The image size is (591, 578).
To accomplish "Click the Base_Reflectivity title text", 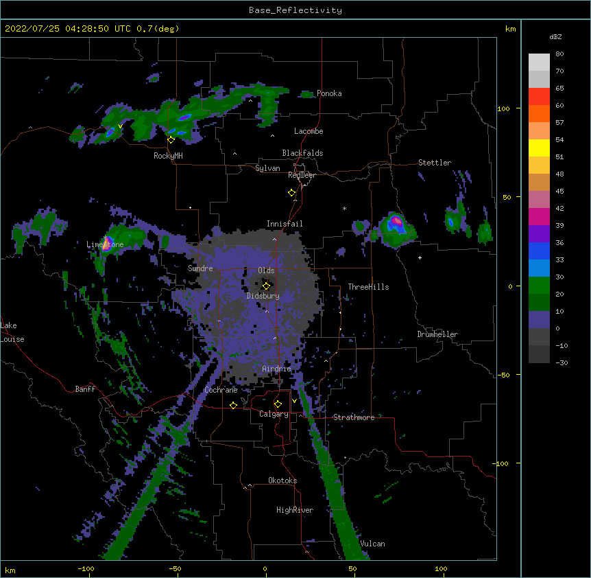I will pyautogui.click(x=295, y=10).
